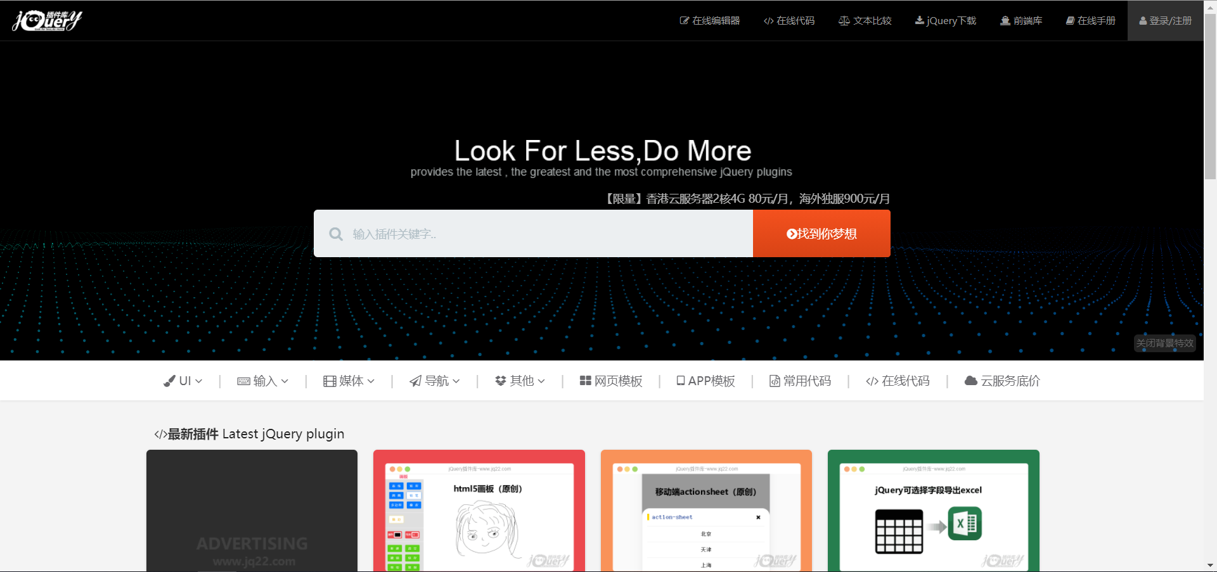Open the 香港云服务器 promo link
The image size is (1217, 572).
point(747,199)
